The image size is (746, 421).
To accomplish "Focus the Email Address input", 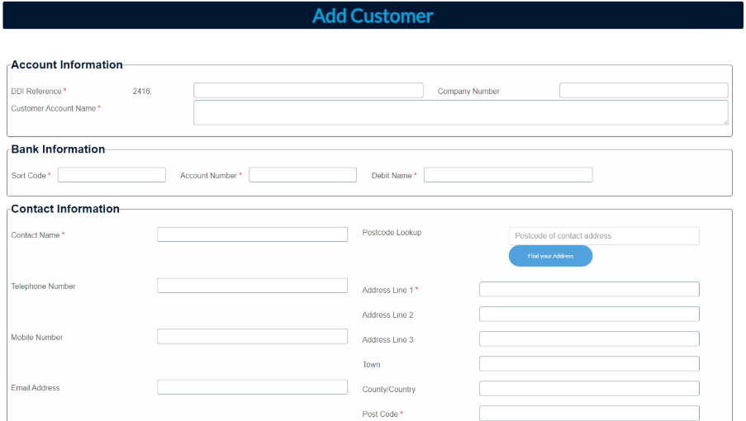I will (252, 387).
